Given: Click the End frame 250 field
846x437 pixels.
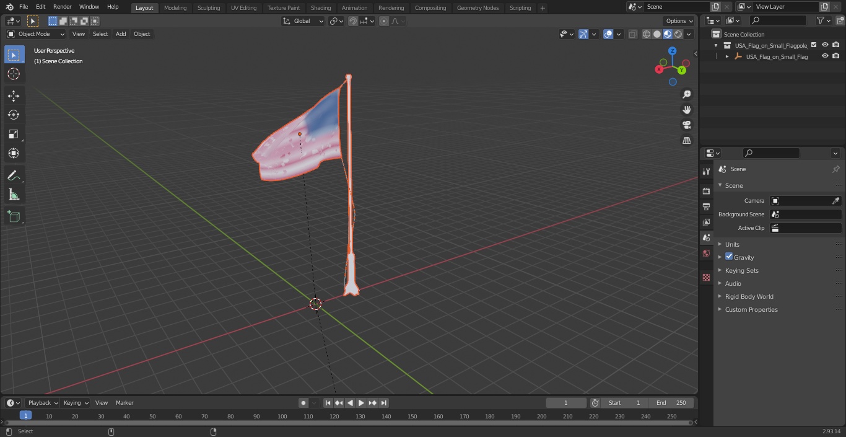Looking at the screenshot, I should point(671,403).
